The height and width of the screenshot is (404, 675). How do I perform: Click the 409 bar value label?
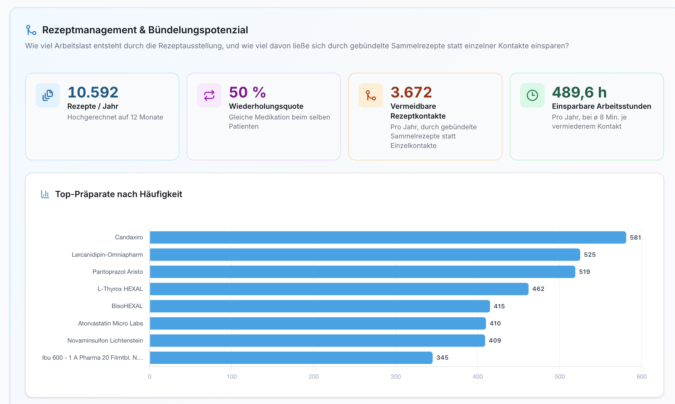[x=495, y=340]
